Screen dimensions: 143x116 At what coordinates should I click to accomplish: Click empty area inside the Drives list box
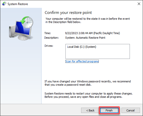pos(98,54)
